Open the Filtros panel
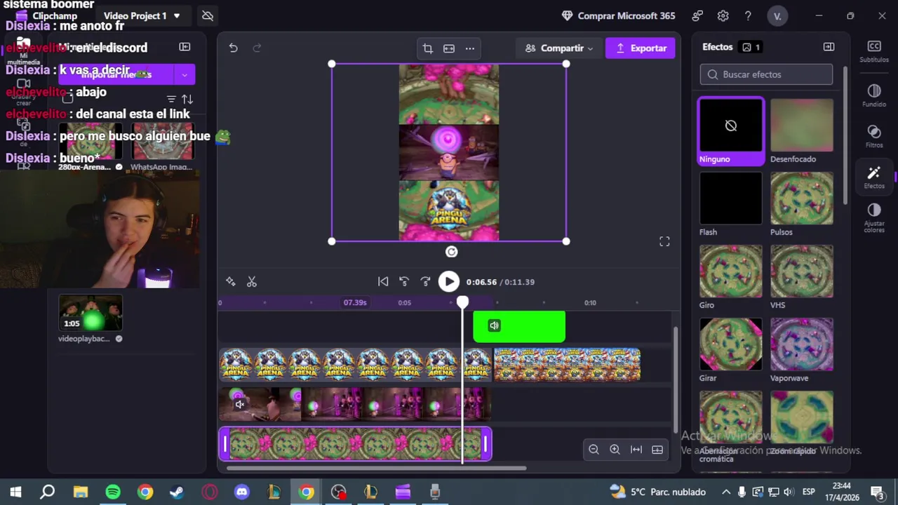Image resolution: width=898 pixels, height=505 pixels. [x=874, y=136]
